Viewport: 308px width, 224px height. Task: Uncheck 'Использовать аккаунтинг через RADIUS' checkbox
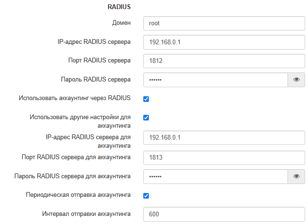(146, 99)
